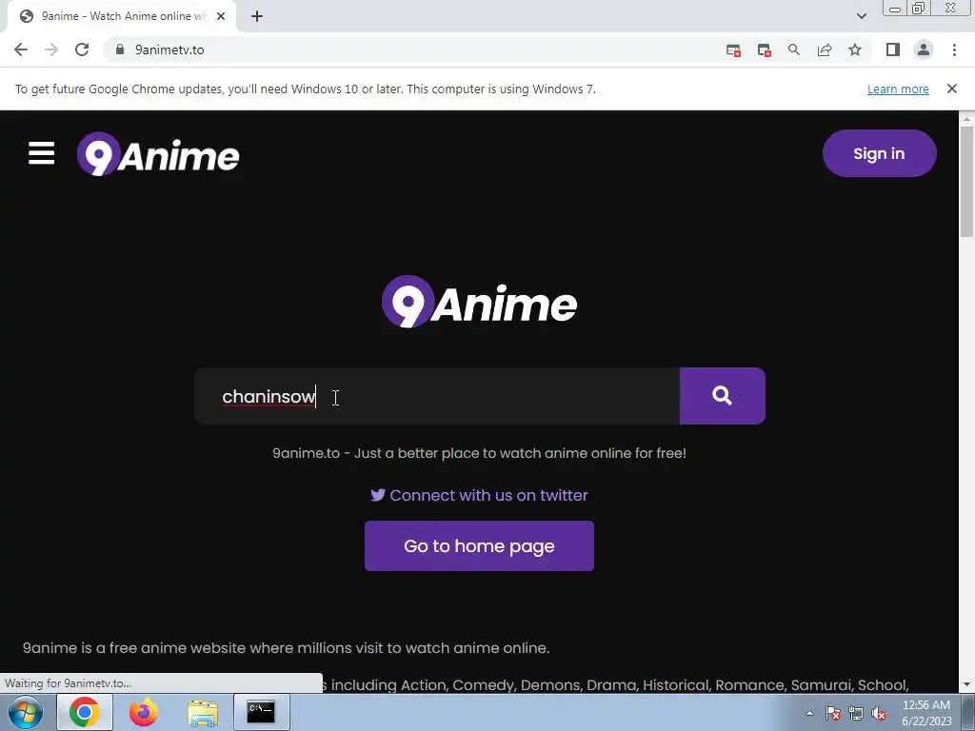Click into the anime search input field
Image resolution: width=975 pixels, height=731 pixels.
pyautogui.click(x=437, y=396)
